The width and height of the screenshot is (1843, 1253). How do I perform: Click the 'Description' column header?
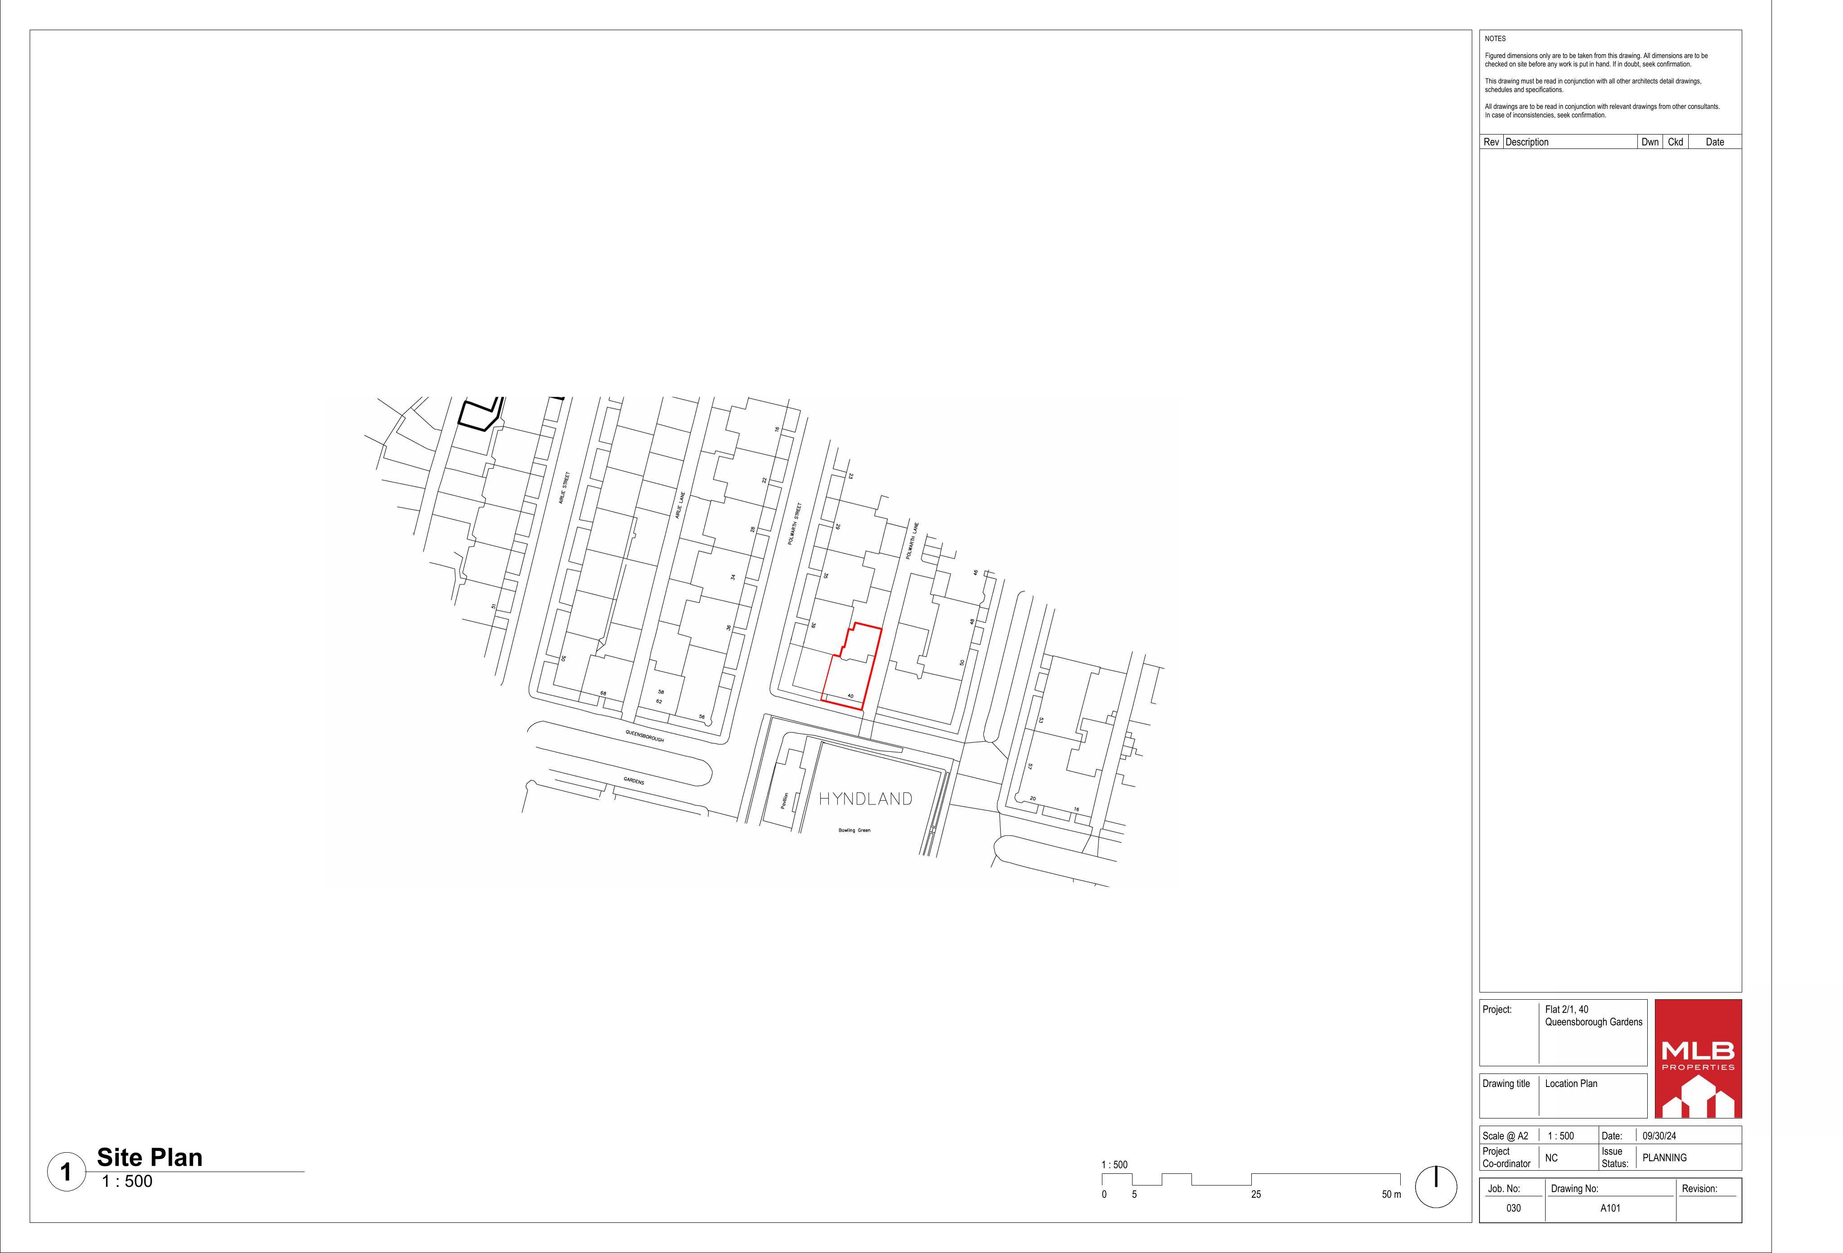(x=1527, y=142)
